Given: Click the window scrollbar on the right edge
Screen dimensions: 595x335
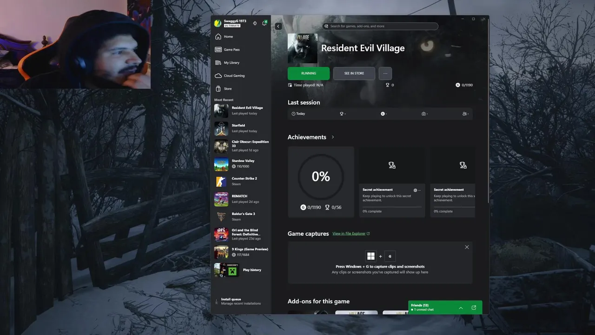Looking at the screenshot, I should pos(488,112).
